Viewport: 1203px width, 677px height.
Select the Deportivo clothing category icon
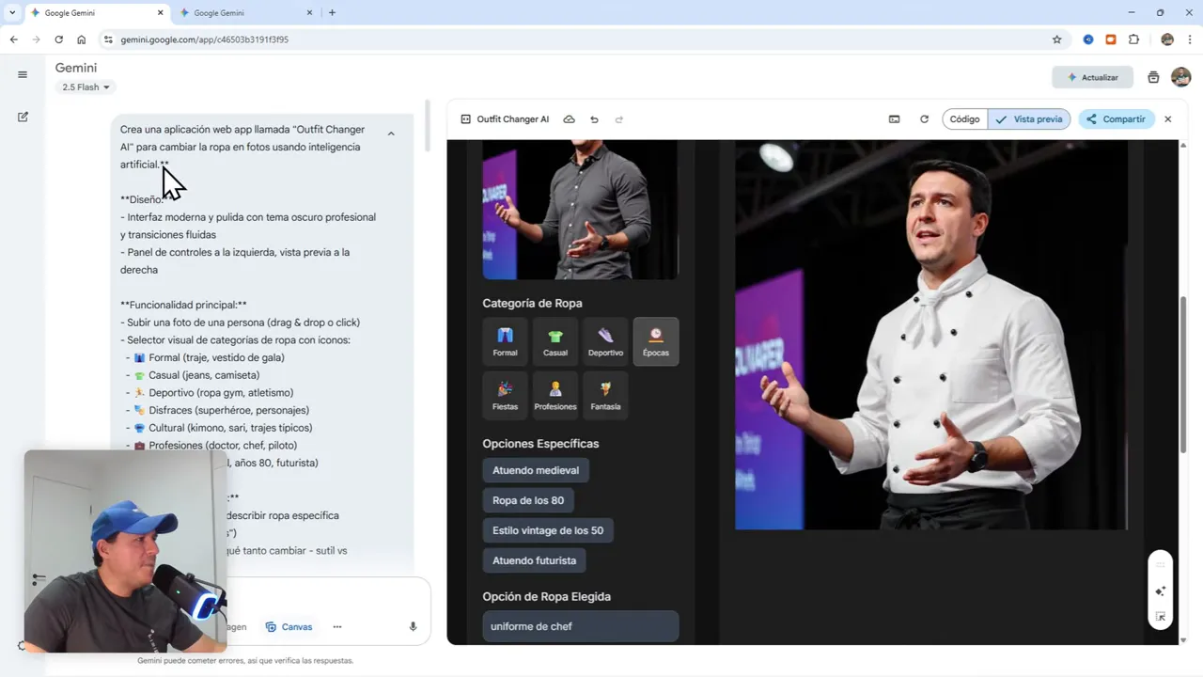605,340
